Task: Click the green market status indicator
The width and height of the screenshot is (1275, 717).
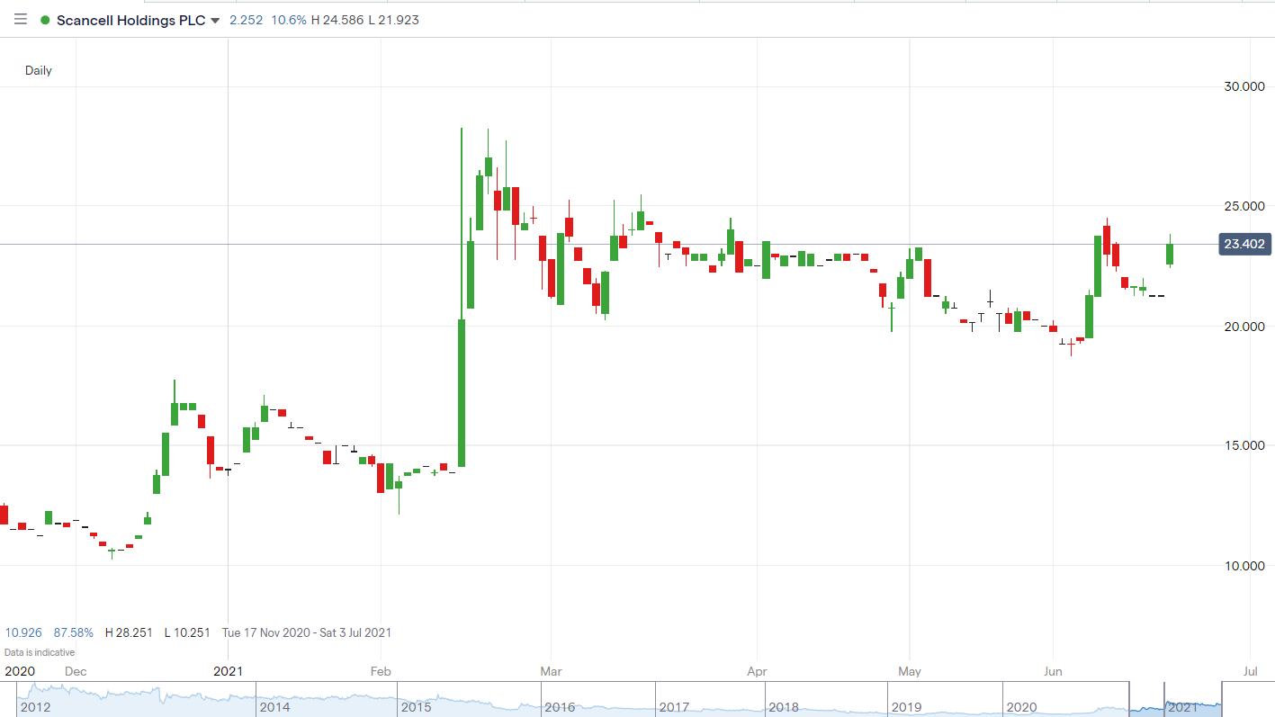Action: tap(43, 19)
